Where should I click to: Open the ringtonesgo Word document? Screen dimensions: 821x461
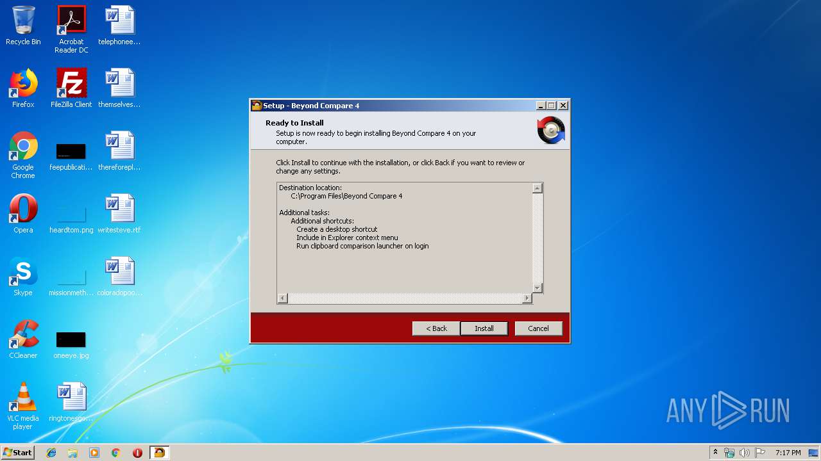(x=71, y=402)
